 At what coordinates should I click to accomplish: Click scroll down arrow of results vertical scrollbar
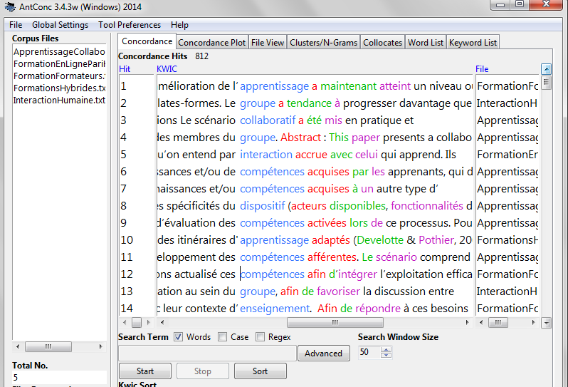click(546, 322)
